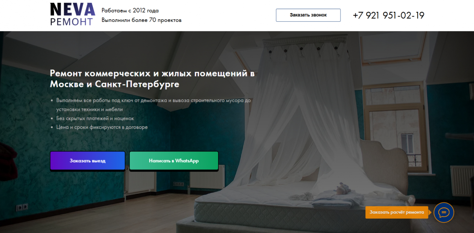The image size is (474, 233).
Task: Open the round chat widget icon
Action: [x=444, y=212]
